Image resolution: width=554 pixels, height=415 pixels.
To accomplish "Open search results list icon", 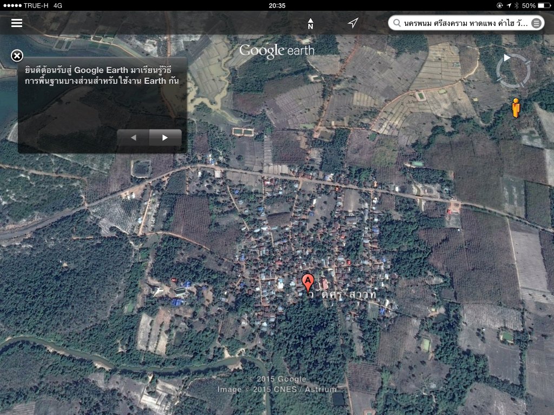I will [x=536, y=23].
